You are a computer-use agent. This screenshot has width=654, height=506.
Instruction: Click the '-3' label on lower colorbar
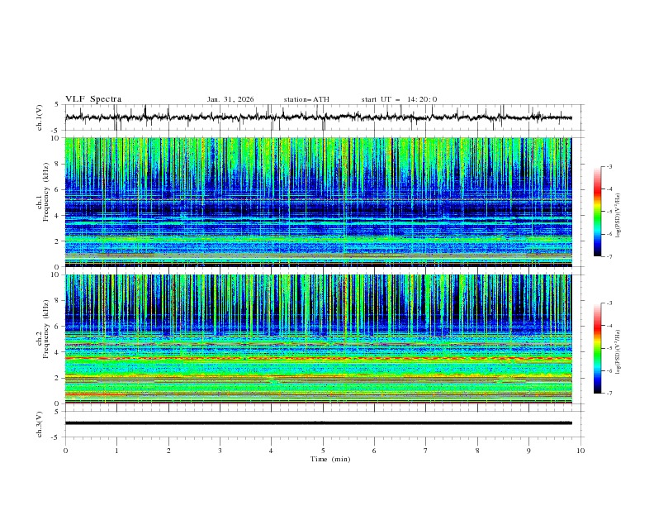coord(609,303)
